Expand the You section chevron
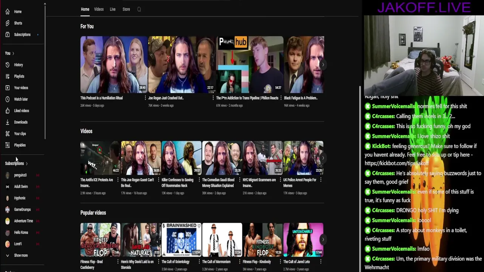The image size is (484, 272). pyautogui.click(x=13, y=53)
